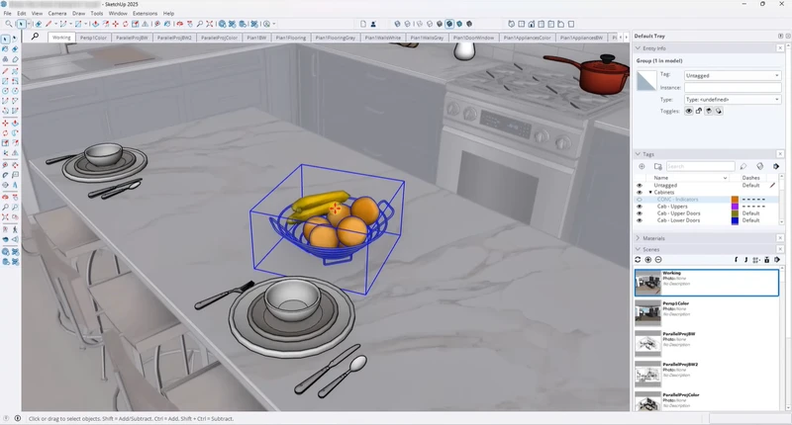Toggle visibility of Untagged tag

pyautogui.click(x=640, y=185)
